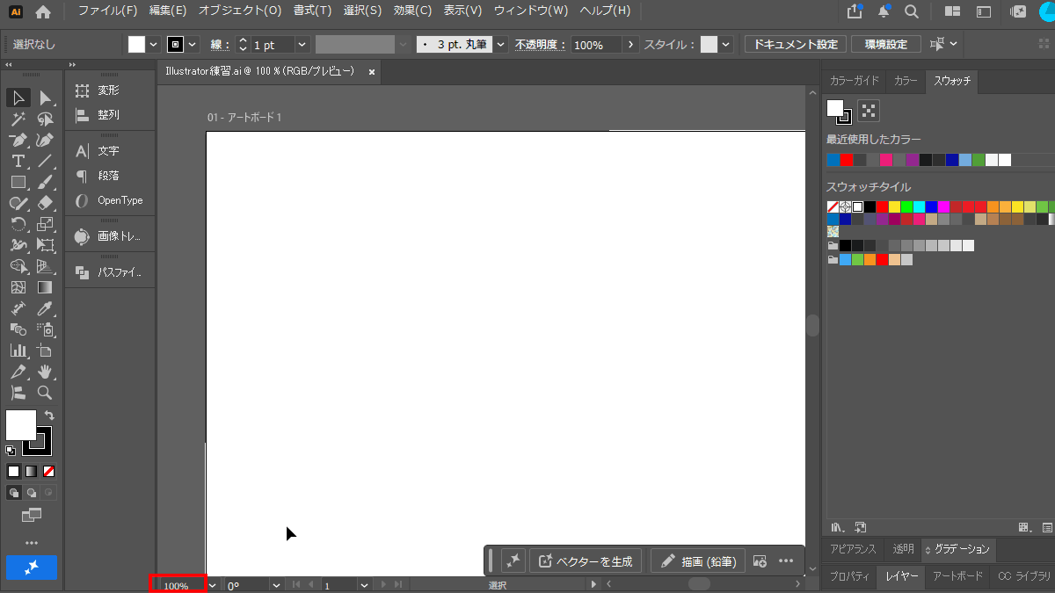
Task: Click the zoom percentage 100% field
Action: [x=181, y=585]
